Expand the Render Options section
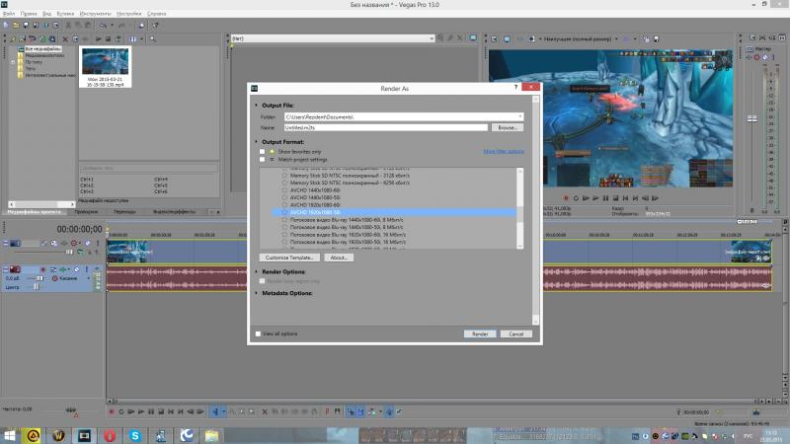790x444 pixels. click(x=257, y=272)
